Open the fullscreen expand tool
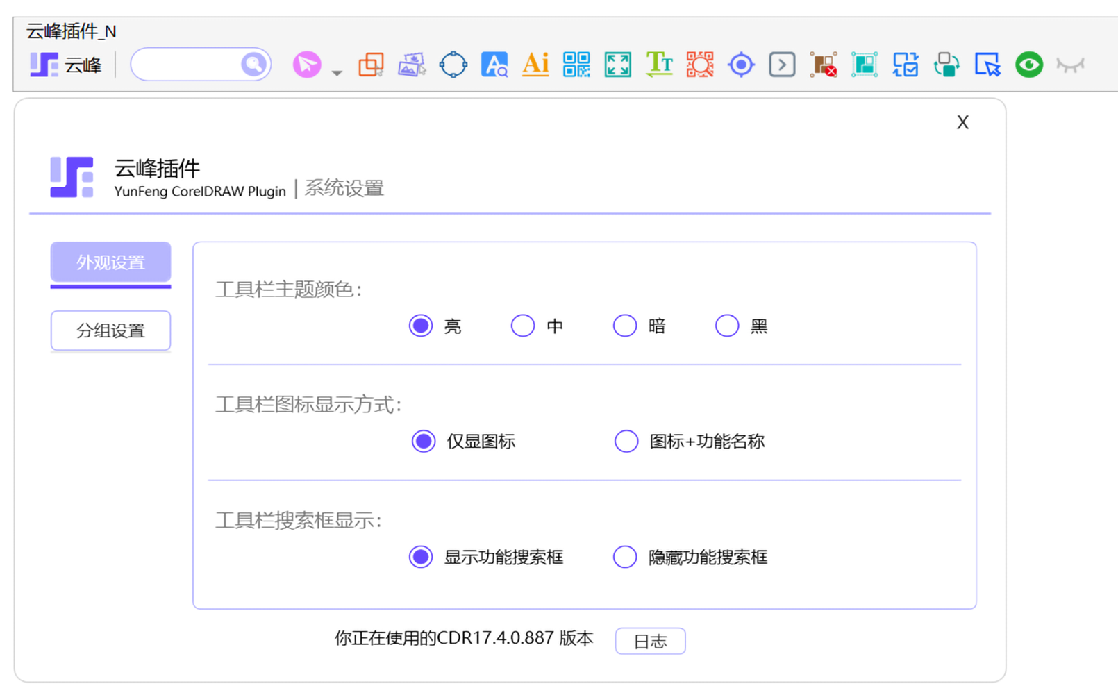This screenshot has width=1118, height=695. point(617,64)
